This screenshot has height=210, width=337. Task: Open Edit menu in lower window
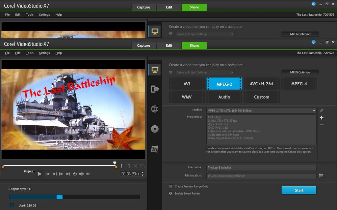click(18, 53)
